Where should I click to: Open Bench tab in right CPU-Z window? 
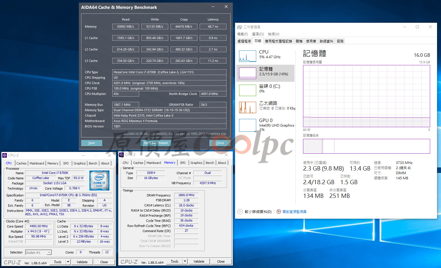(210, 163)
